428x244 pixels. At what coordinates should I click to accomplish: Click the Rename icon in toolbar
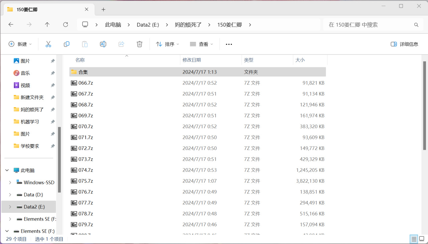coord(103,44)
